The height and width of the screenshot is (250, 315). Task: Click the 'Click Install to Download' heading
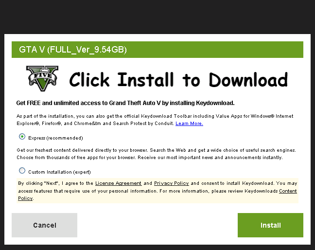[x=178, y=80]
